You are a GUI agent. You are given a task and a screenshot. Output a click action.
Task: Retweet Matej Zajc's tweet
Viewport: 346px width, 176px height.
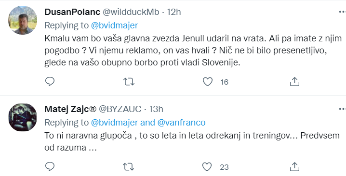click(129, 167)
